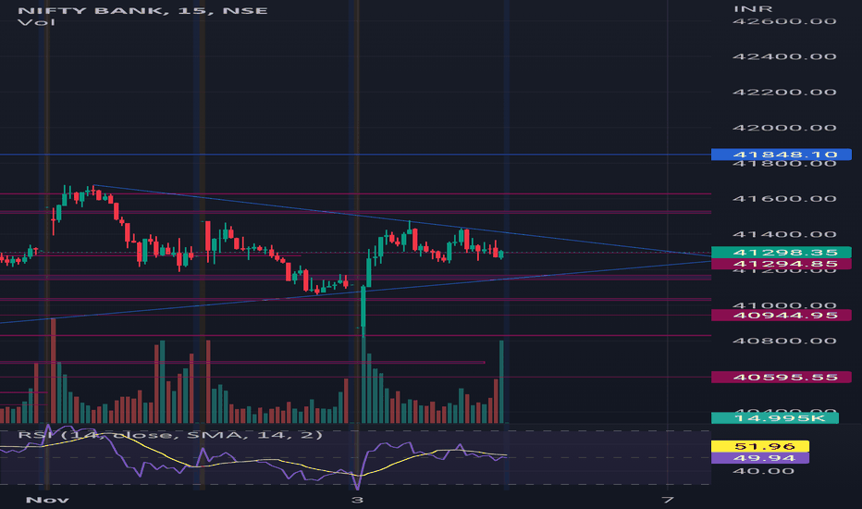
Task: Select the green 41298.35 current price label
Action: coord(782,253)
